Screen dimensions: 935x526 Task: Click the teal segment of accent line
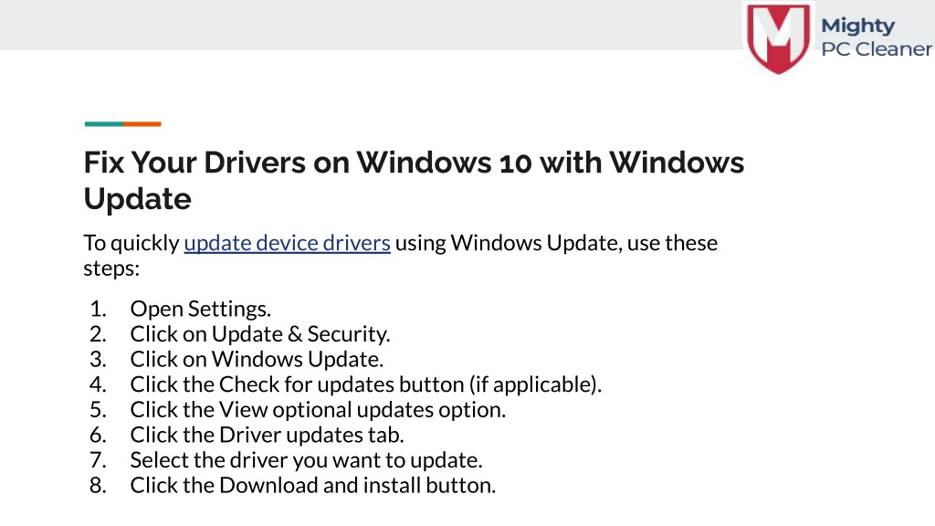[x=104, y=124]
